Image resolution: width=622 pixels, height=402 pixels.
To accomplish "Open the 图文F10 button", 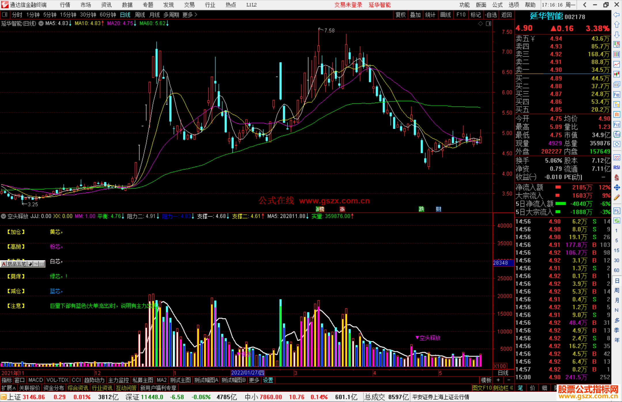I will [x=482, y=388].
